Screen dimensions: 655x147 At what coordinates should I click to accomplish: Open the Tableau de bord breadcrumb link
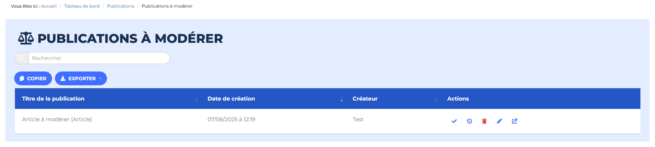click(82, 6)
